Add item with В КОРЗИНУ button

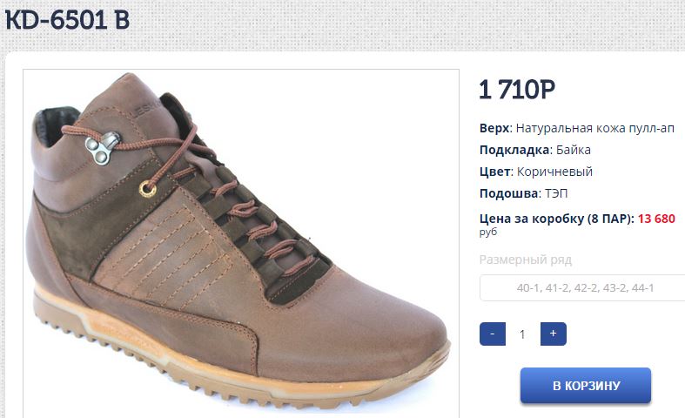tap(586, 385)
